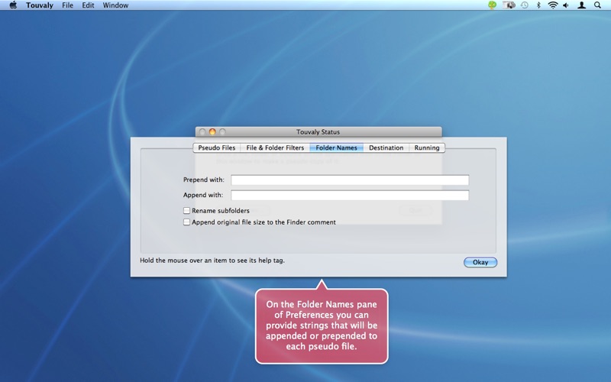Enable the Rename subfolders checkbox

pyautogui.click(x=186, y=211)
